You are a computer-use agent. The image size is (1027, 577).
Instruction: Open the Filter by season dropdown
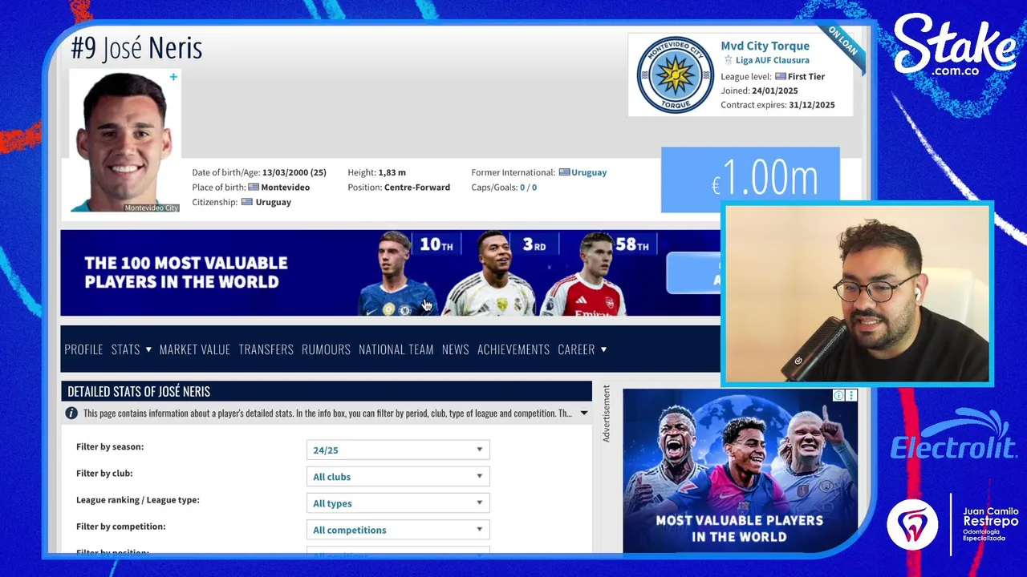(x=398, y=450)
